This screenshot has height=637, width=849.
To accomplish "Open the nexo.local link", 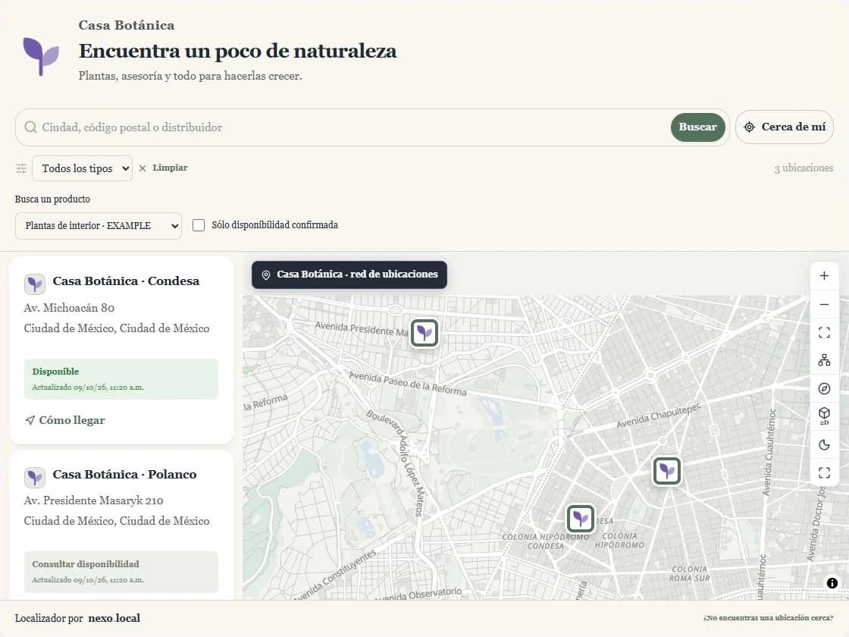I will (x=114, y=618).
